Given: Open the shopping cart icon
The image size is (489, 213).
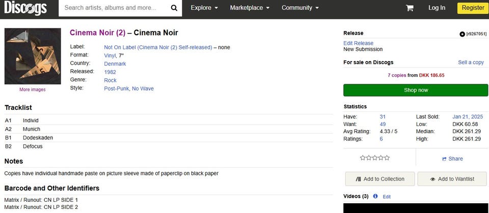Looking at the screenshot, I should click(410, 8).
